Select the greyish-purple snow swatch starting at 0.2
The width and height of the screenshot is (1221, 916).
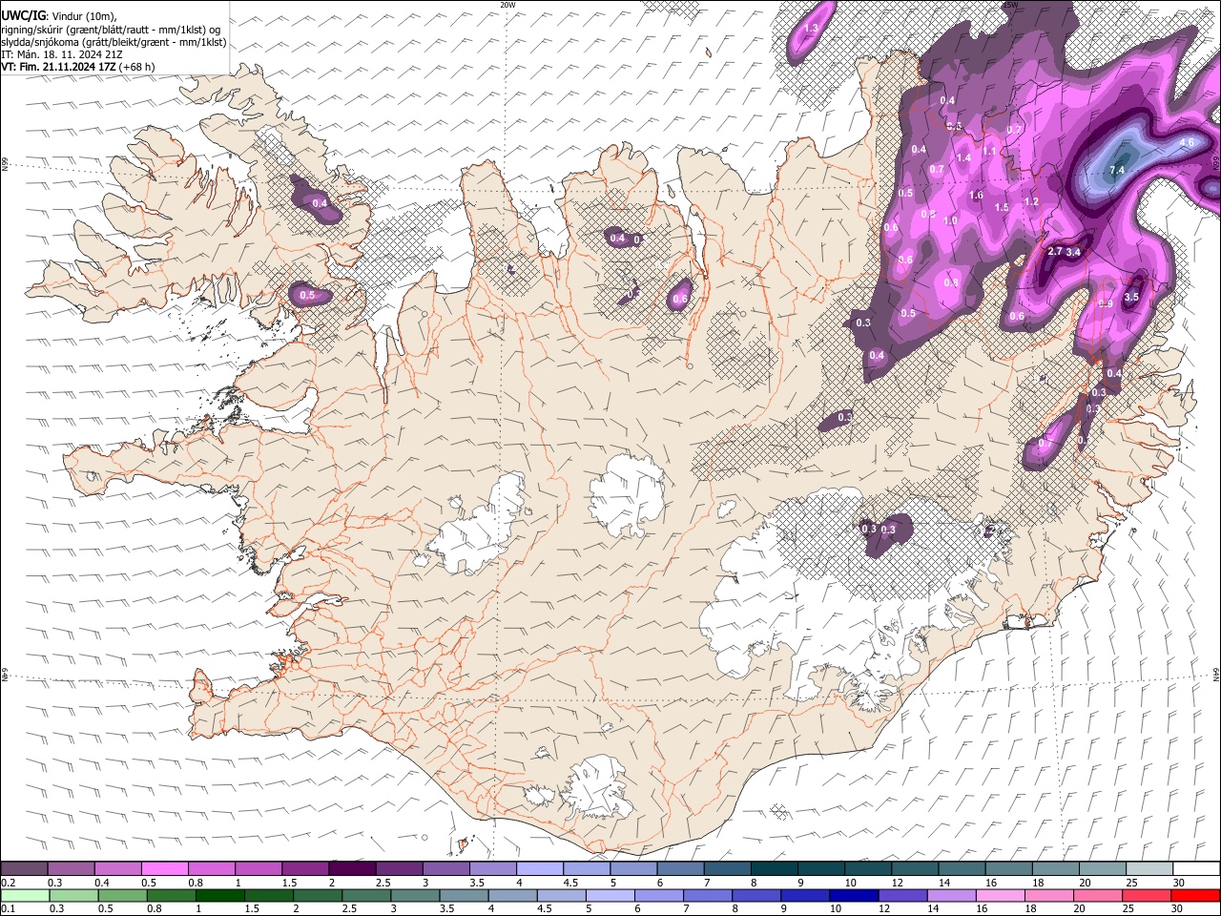pos(25,869)
